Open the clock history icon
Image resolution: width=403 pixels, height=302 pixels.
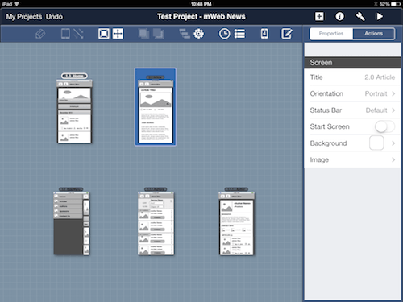click(224, 34)
